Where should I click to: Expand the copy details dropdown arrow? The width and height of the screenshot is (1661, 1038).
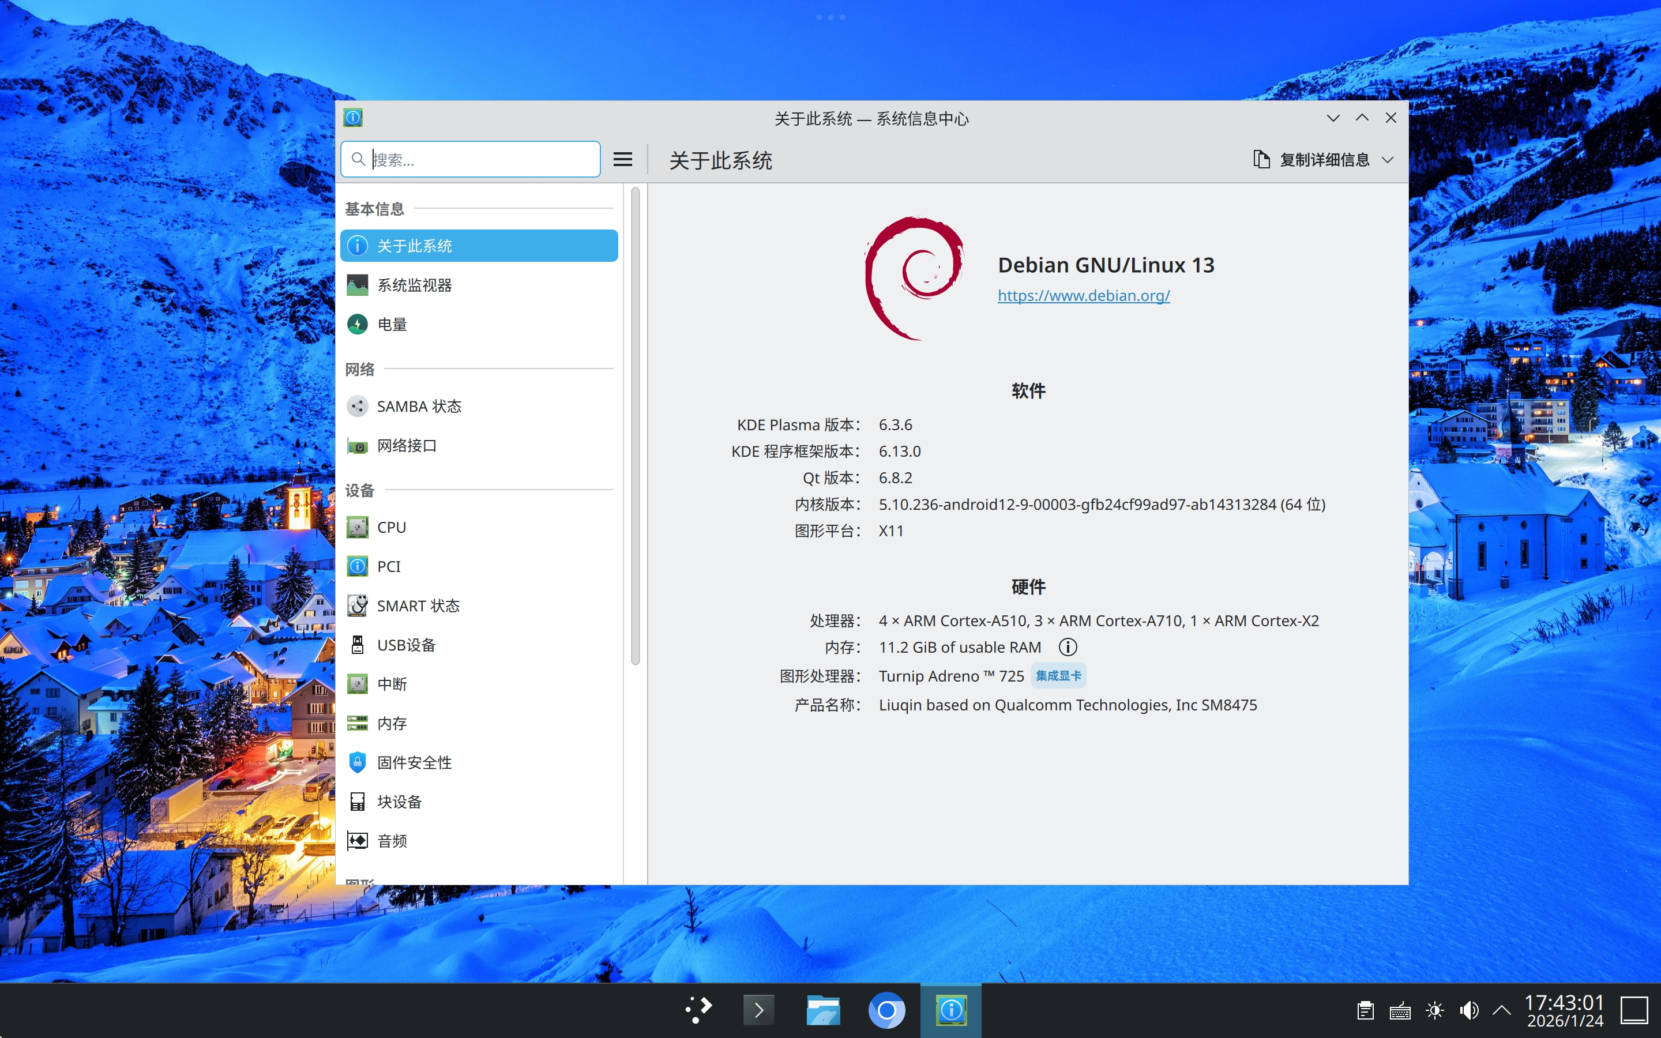coord(1388,160)
